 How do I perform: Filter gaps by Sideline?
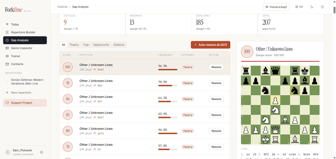(119, 45)
